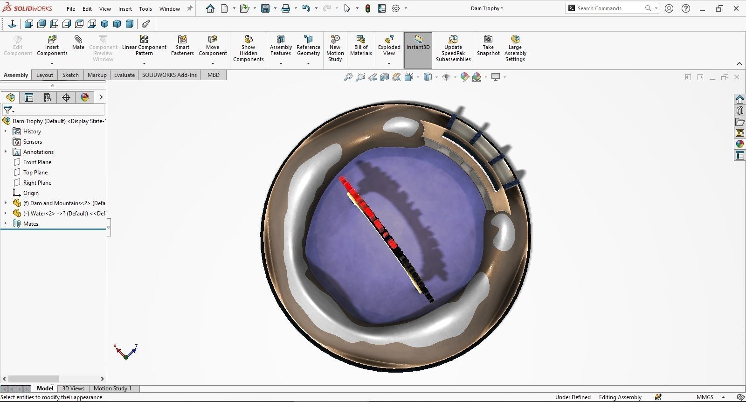Switch to the Evaluate tab
Screen dimensions: 746x402
point(124,75)
